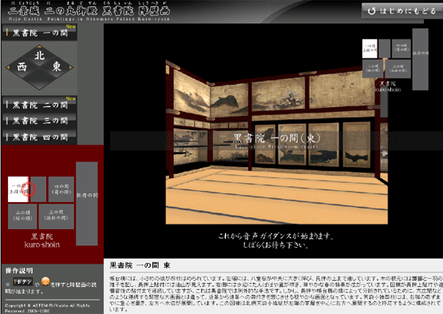The height and width of the screenshot is (314, 443).
Task: Click the right arrow beside 東
Action: click(x=70, y=67)
